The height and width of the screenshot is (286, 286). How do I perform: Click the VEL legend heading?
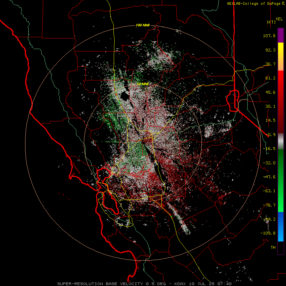[279, 19]
